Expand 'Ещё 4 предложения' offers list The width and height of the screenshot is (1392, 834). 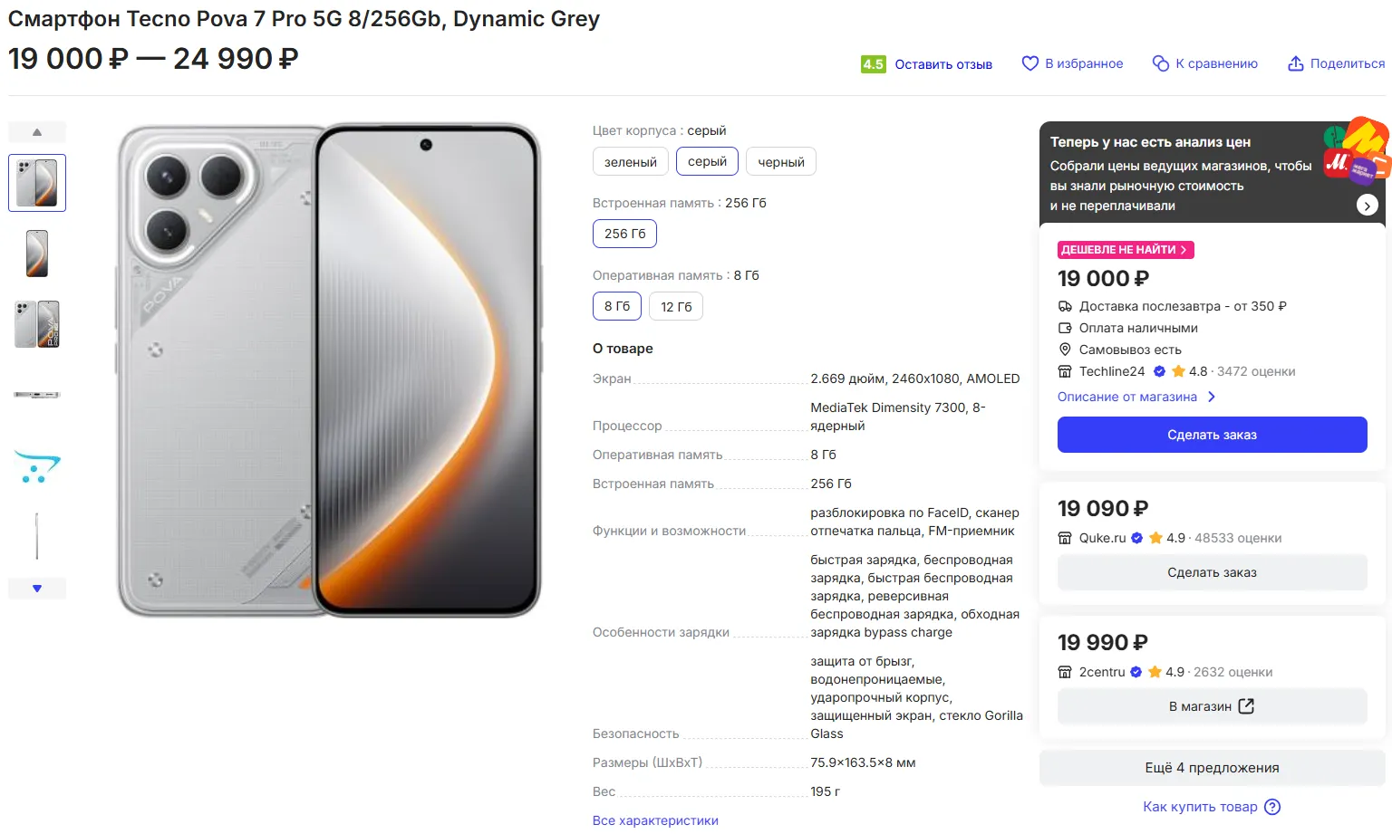click(1212, 768)
